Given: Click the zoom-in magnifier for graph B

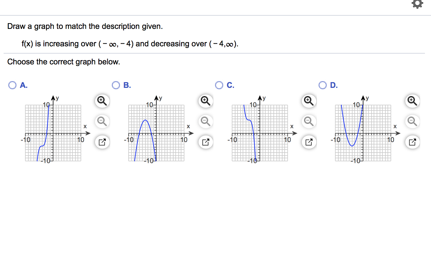Looking at the screenshot, I should pyautogui.click(x=205, y=101).
